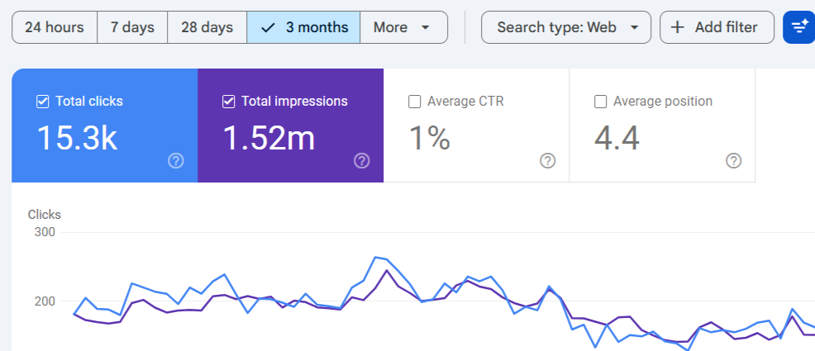Click the highest peak of the blue clicks line
This screenshot has width=815, height=351.
pyautogui.click(x=375, y=257)
